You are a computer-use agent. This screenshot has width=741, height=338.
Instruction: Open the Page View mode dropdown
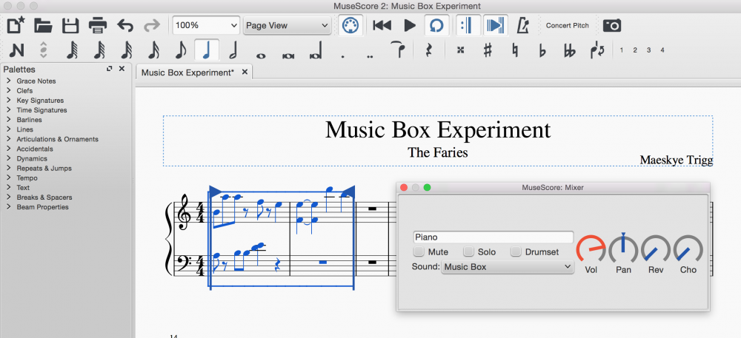coord(287,25)
